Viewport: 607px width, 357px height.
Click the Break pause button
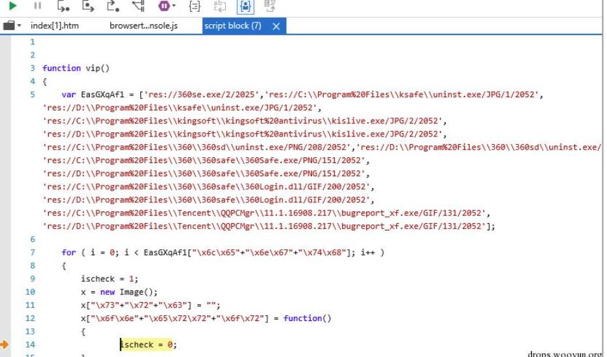click(x=37, y=5)
